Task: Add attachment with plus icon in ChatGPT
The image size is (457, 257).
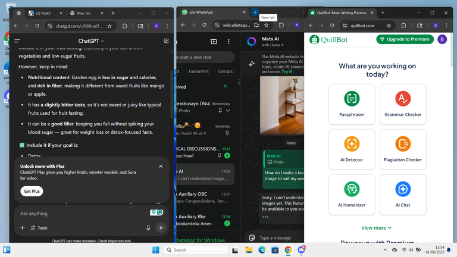Action: coord(23,228)
